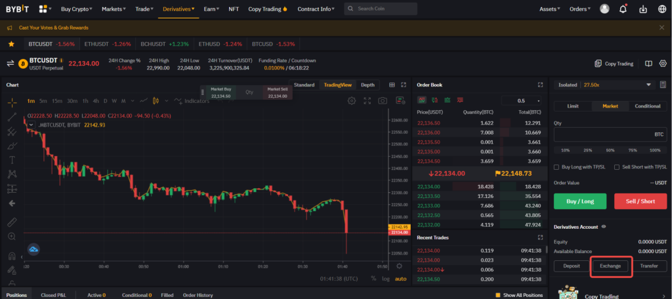The image size is (672, 299).
Task: Toggle Sell Short with TP/SL checkbox
Action: (617, 167)
